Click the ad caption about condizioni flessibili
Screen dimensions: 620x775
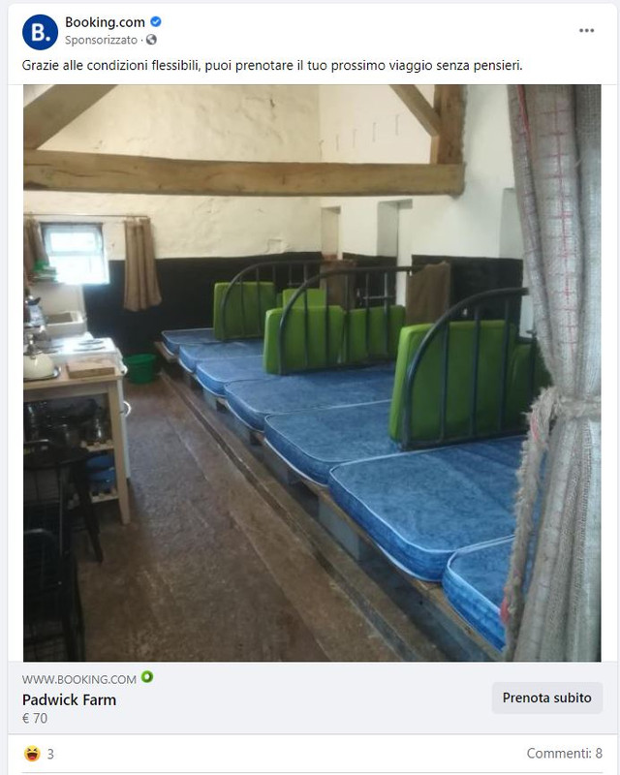(272, 65)
